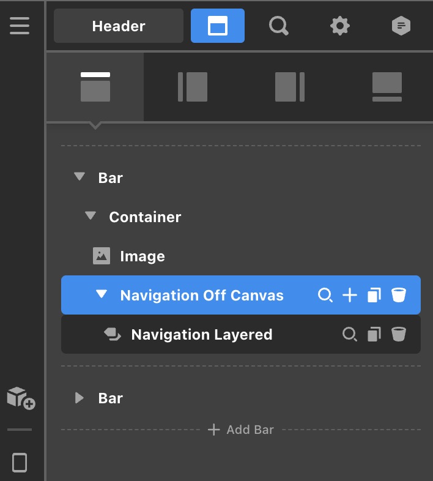Collapse the Container element

[91, 216]
